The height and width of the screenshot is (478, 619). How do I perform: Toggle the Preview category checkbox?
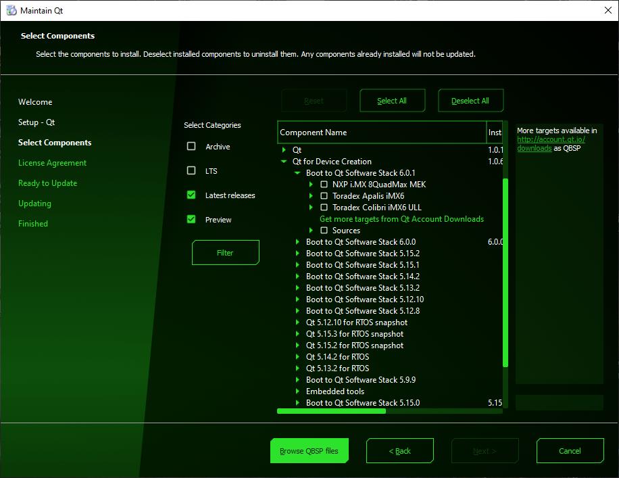(x=191, y=220)
